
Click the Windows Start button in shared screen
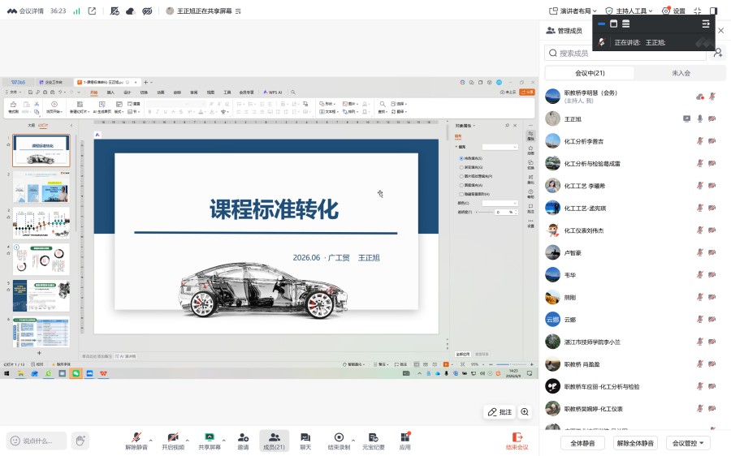[6, 373]
